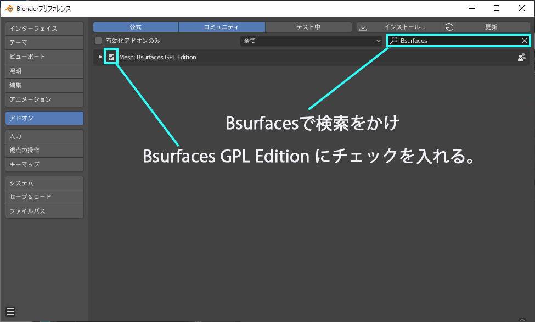Uncheck the Bsurfaces GPL Edition addon
The height and width of the screenshot is (322, 535).
click(x=111, y=57)
